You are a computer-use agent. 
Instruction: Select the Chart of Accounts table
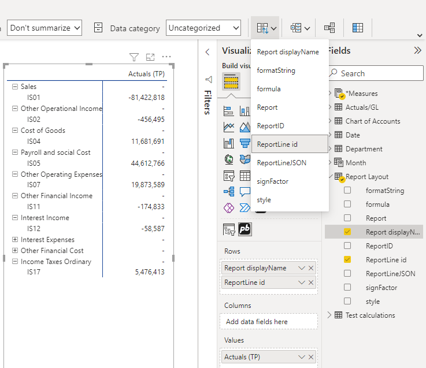point(373,121)
